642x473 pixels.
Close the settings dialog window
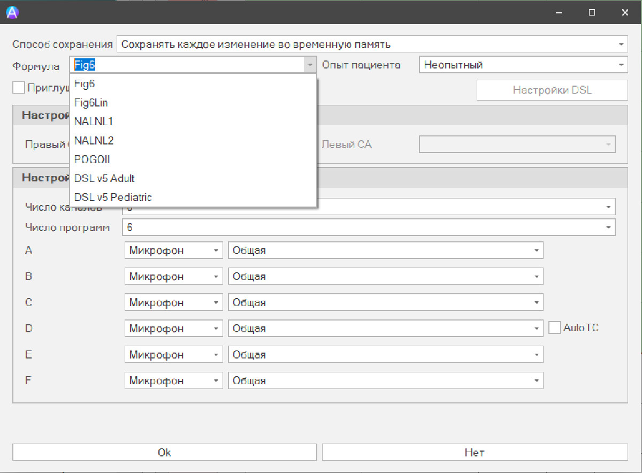[x=624, y=12]
